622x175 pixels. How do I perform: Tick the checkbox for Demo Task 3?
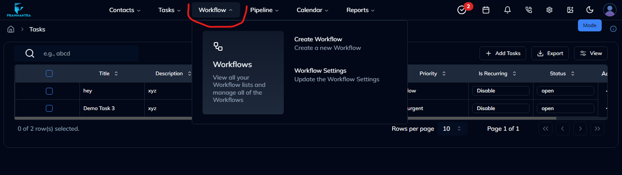pyautogui.click(x=49, y=108)
